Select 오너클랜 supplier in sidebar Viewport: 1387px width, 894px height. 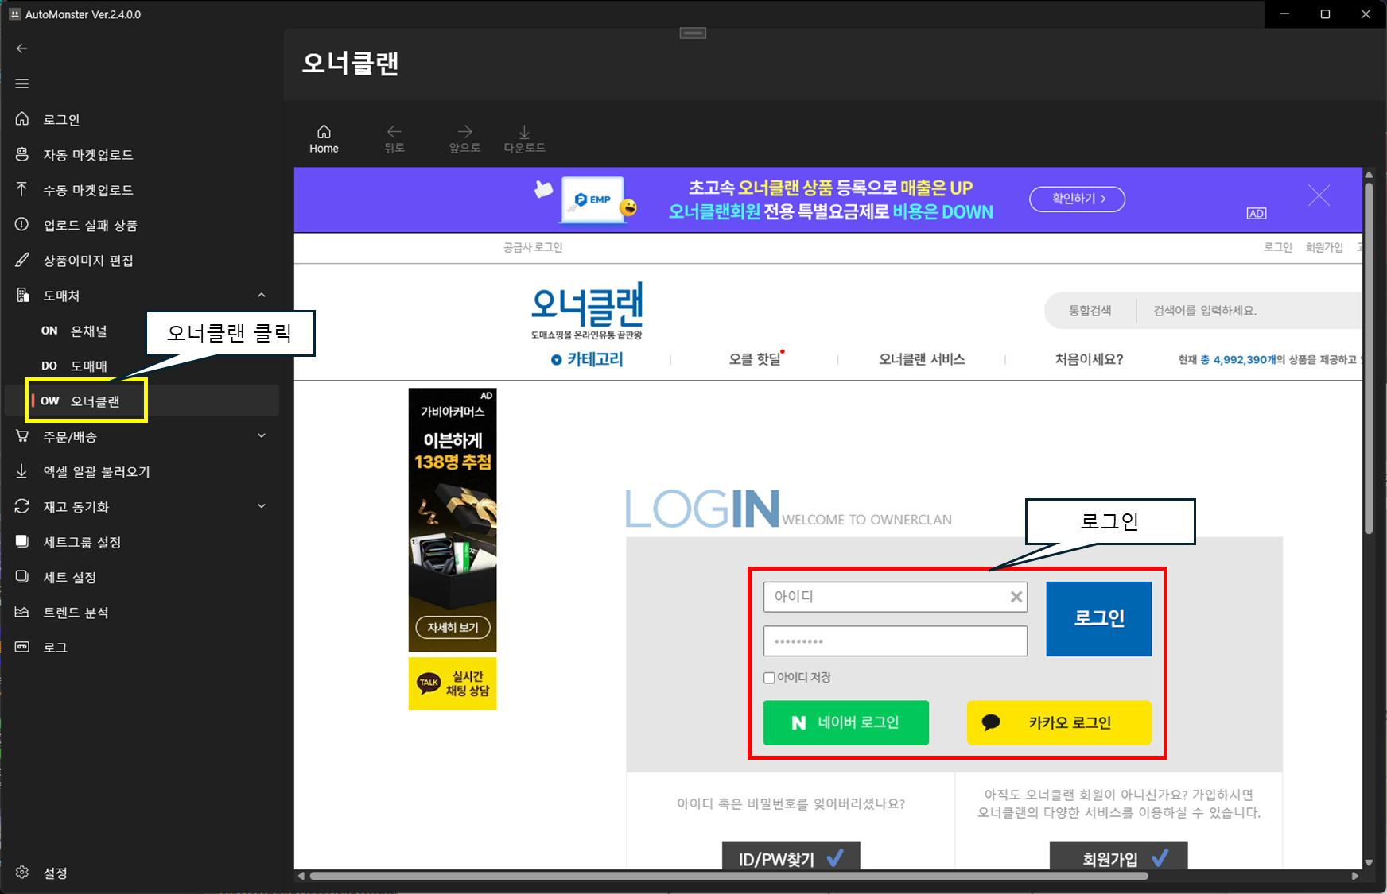(x=142, y=401)
